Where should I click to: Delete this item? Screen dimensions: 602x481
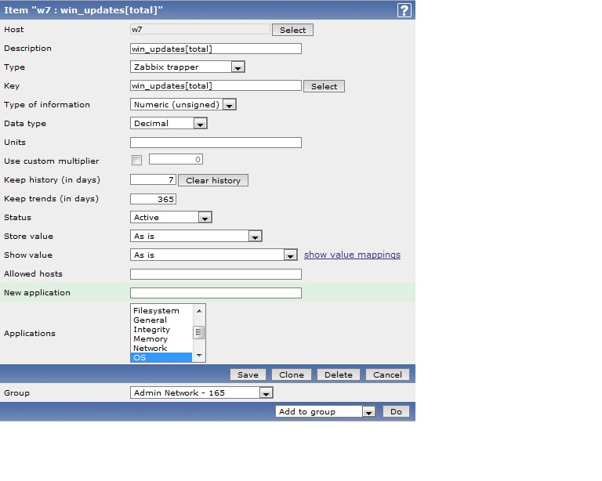coord(339,374)
